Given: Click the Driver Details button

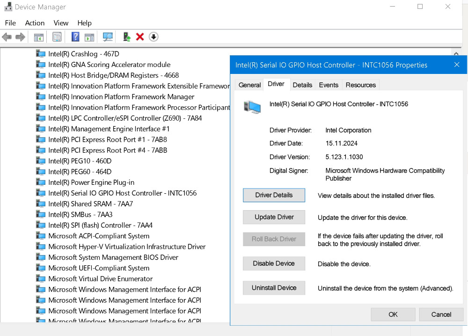Looking at the screenshot, I should coord(274,195).
